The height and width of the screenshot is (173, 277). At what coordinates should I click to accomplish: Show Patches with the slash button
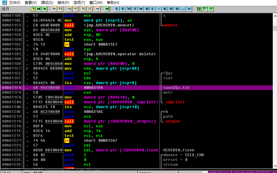pos(159,9)
